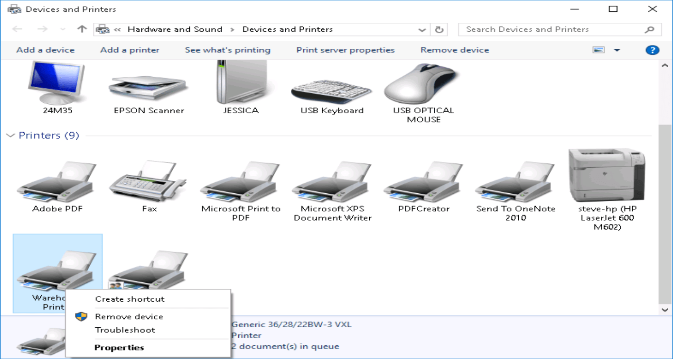Screen dimensions: 673x359
Task: Select the Adobe PDF printer icon
Action: pyautogui.click(x=56, y=181)
